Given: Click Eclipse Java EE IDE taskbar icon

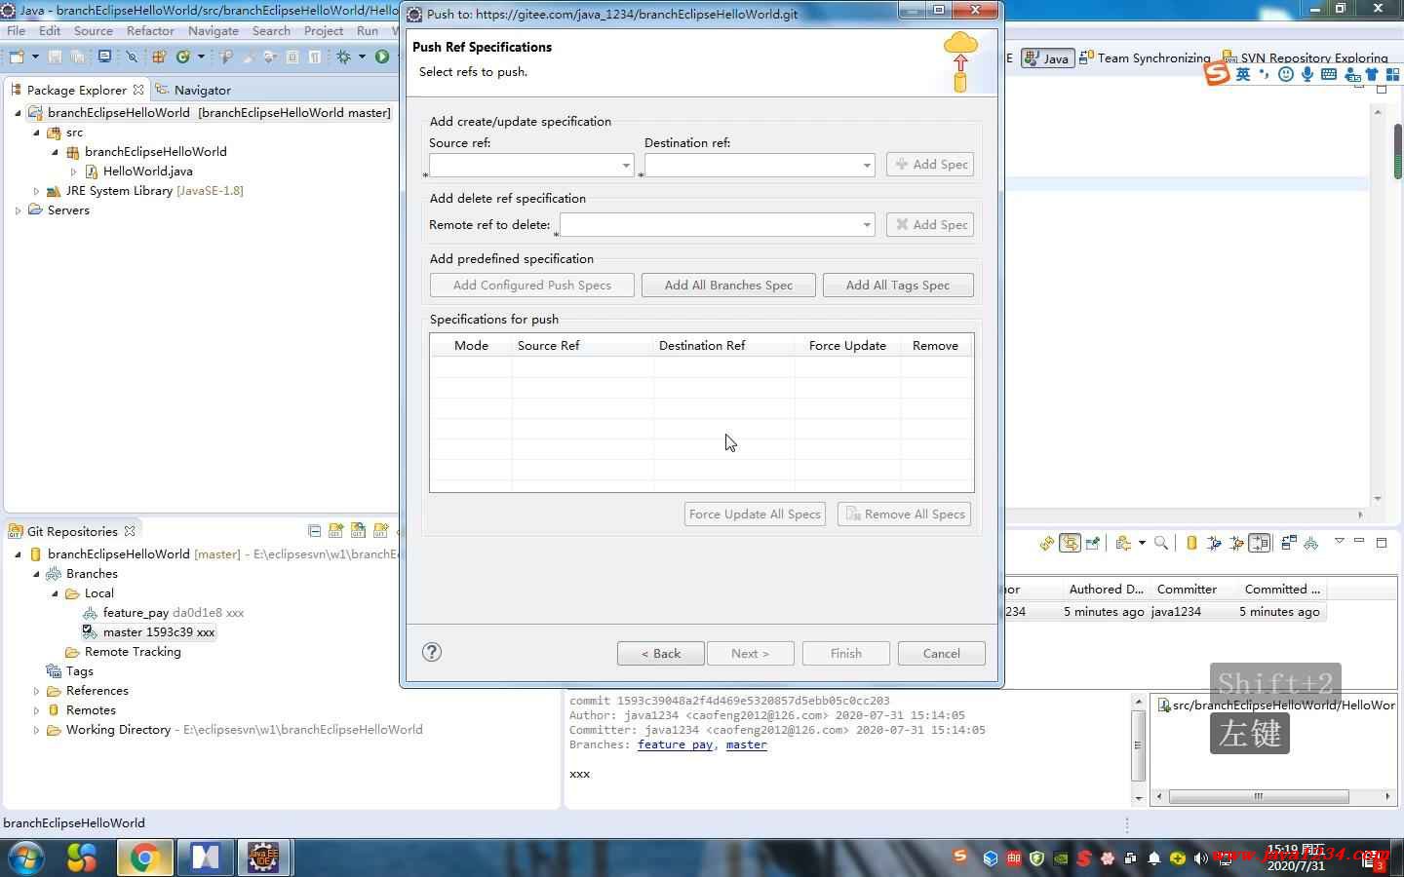Looking at the screenshot, I should click(262, 857).
